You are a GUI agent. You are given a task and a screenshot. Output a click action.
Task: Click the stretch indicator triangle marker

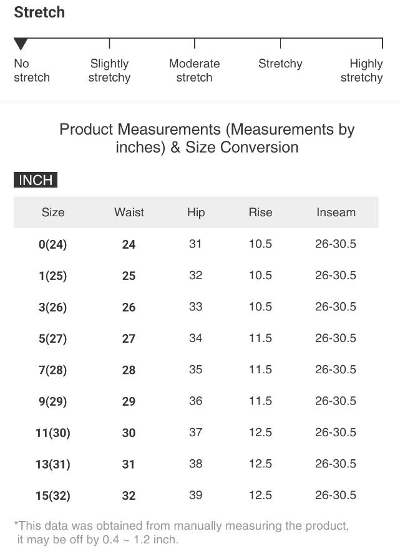click(x=21, y=44)
